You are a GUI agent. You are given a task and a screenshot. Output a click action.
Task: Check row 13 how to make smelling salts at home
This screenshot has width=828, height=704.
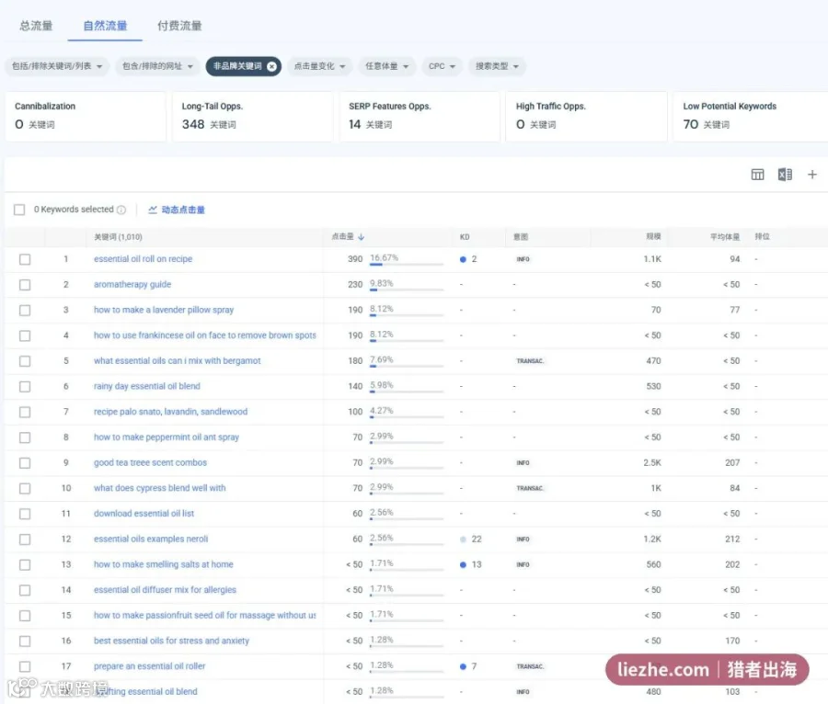[25, 565]
